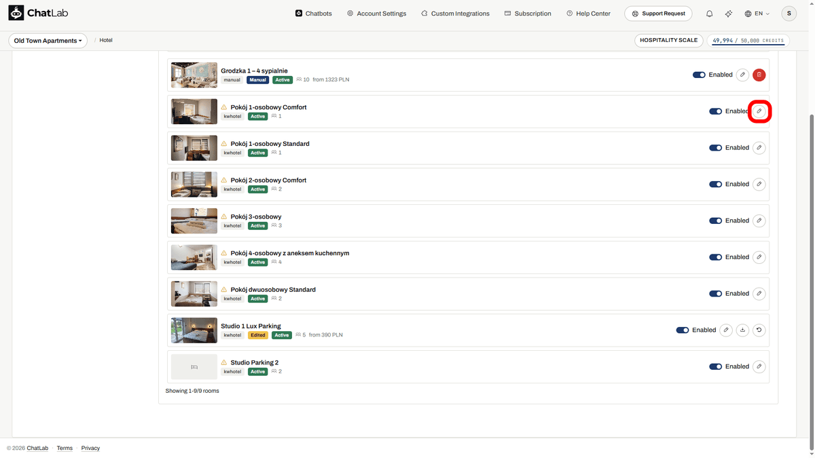Click the revert arrow for Studio 1 Lux Parking

pyautogui.click(x=759, y=330)
